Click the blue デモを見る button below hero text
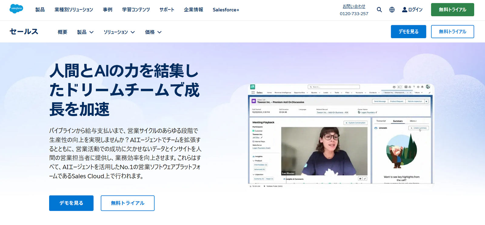This screenshot has height=225, width=485. [71, 203]
